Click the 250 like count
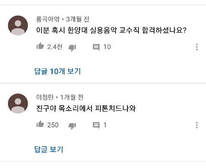 [x=53, y=125]
